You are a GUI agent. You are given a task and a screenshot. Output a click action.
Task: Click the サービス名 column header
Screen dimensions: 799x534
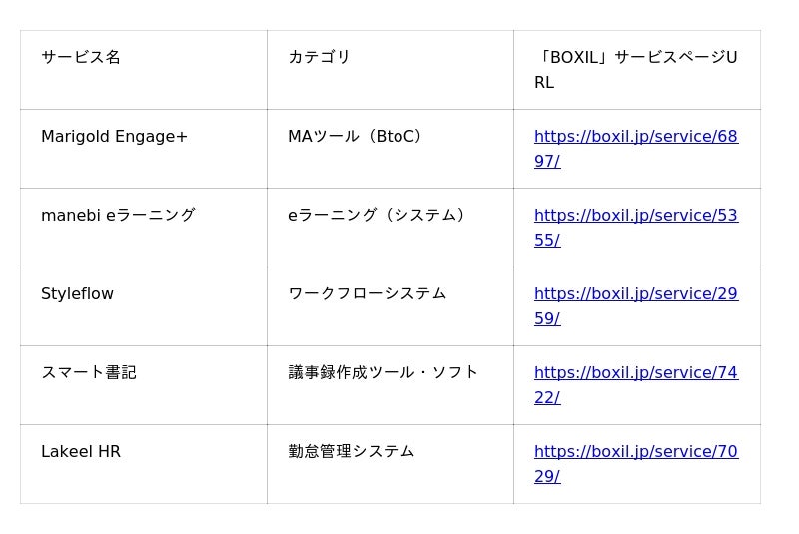tap(81, 58)
